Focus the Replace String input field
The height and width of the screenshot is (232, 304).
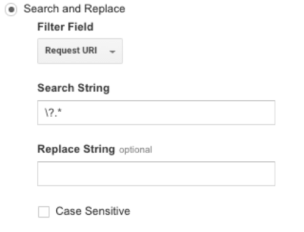coord(156,173)
